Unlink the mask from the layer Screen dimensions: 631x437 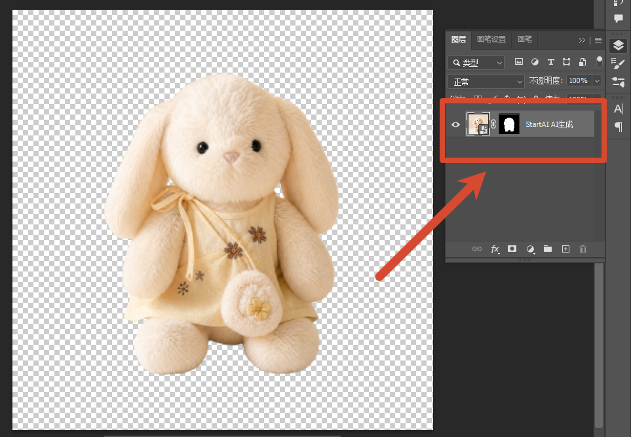click(494, 124)
